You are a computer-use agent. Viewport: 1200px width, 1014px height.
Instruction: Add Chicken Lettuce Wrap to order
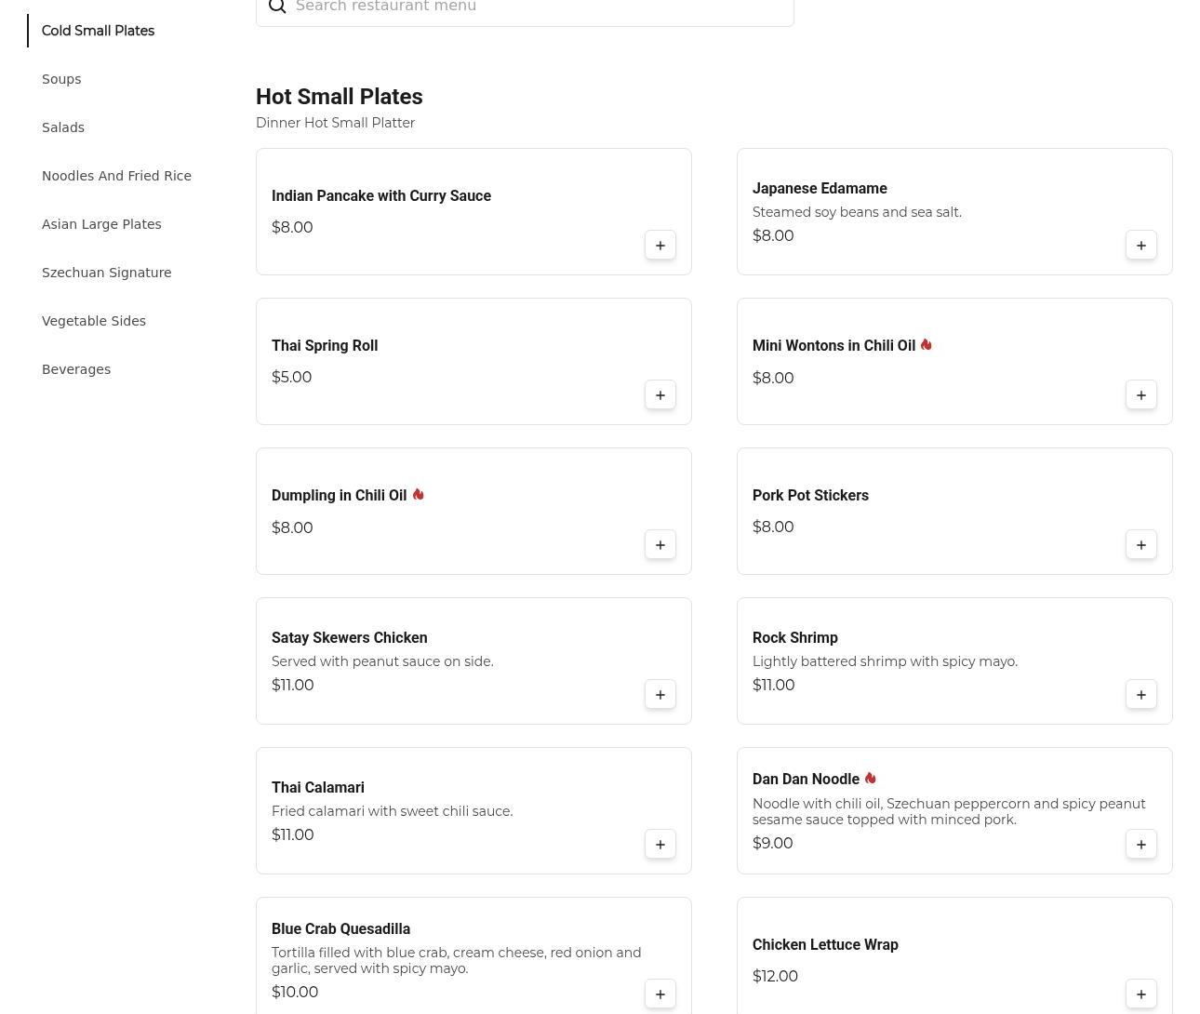tap(1141, 994)
